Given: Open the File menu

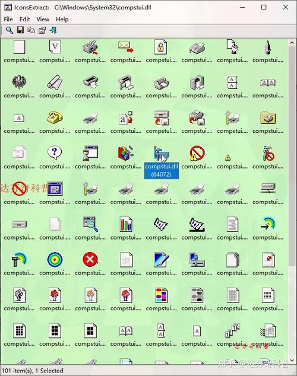Looking at the screenshot, I should [x=8, y=19].
